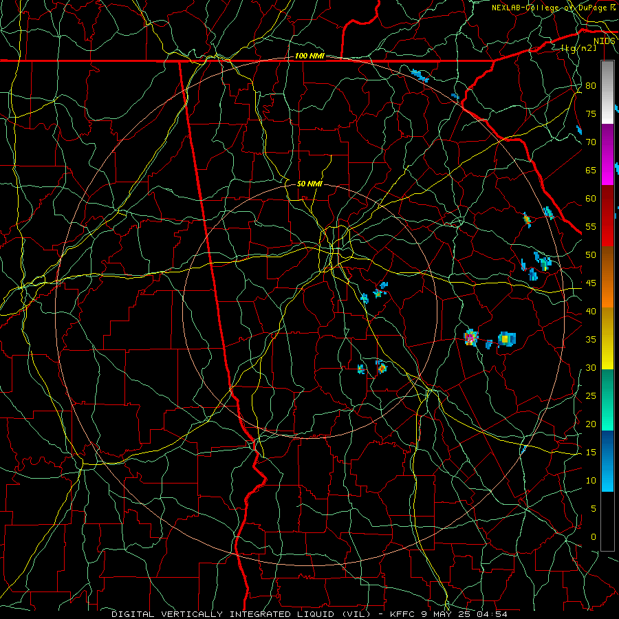Click the light-blue echo near the 100 NMI ring
This screenshot has height=619, width=619.
420,75
